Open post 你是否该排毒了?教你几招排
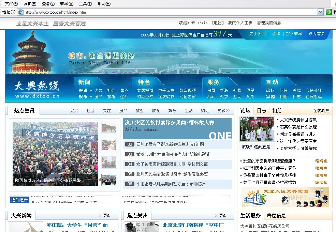This screenshot has height=232, width=336. [269, 175]
